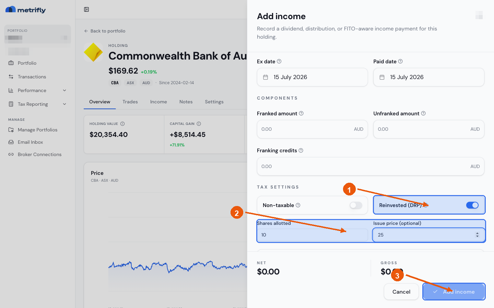Click the Non-taxable help icon
The height and width of the screenshot is (308, 494).
point(298,205)
